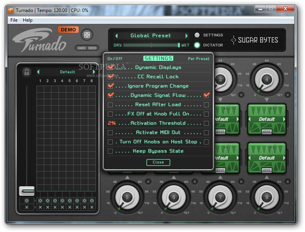
Task: Click EDIT on effect slot 8
Action: [267, 170]
